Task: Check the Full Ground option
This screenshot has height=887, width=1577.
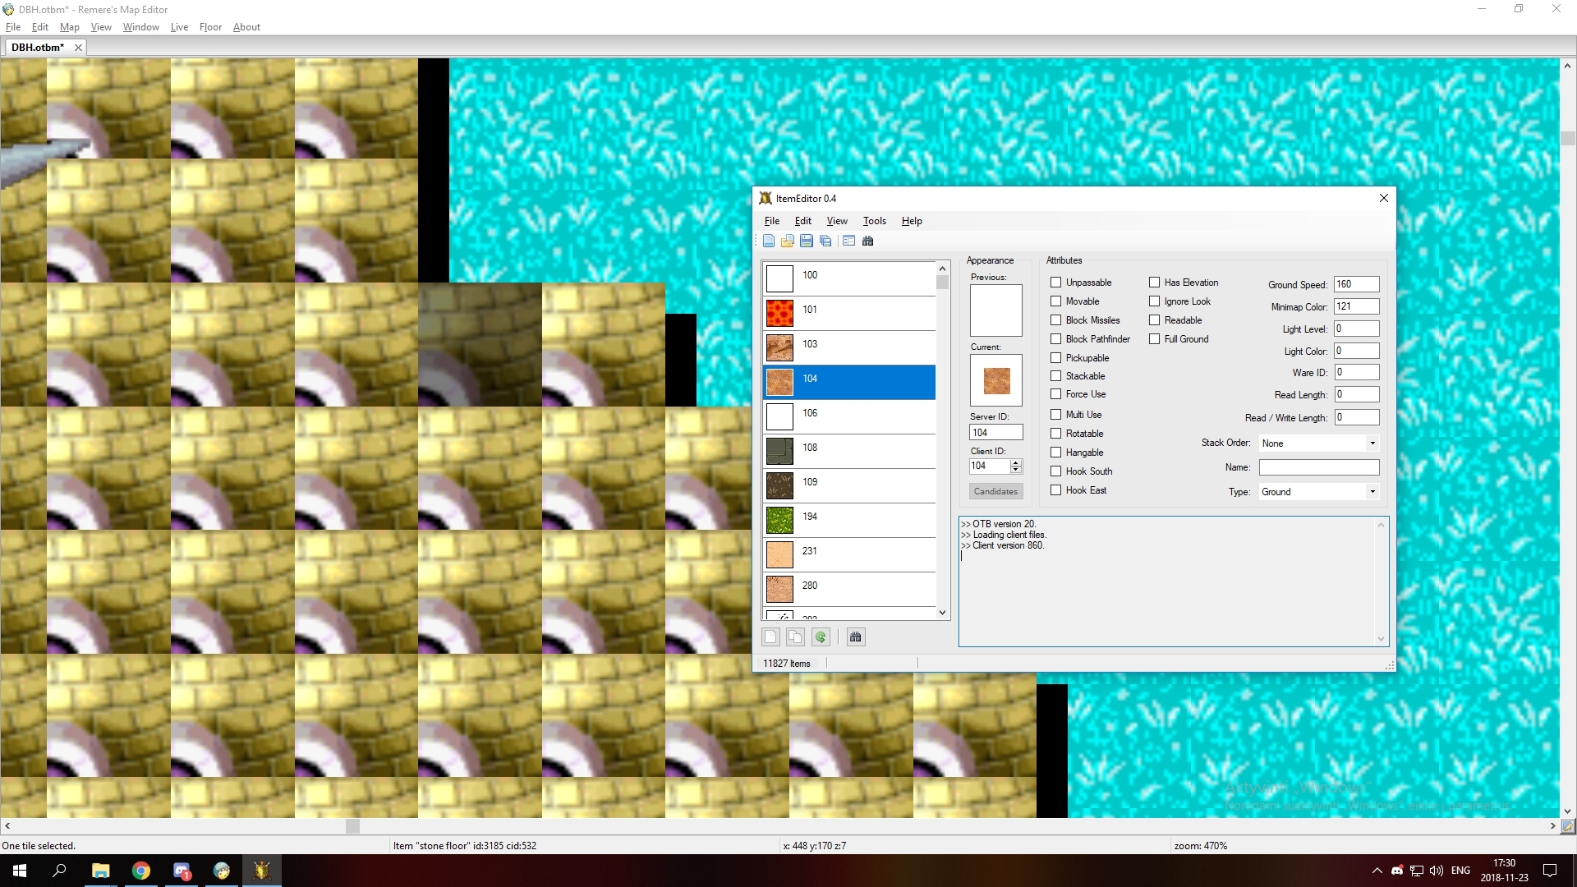Action: [1155, 339]
